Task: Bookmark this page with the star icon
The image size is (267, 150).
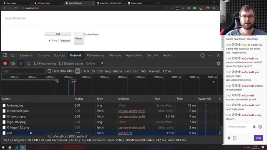Action: tap(171, 8)
